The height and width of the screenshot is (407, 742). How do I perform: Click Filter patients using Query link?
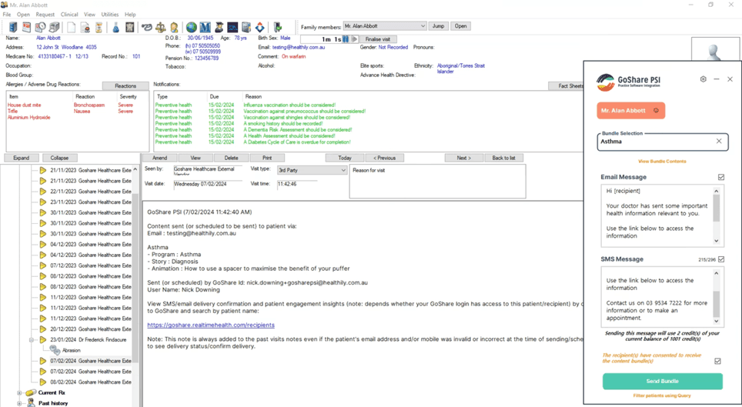[662, 395]
